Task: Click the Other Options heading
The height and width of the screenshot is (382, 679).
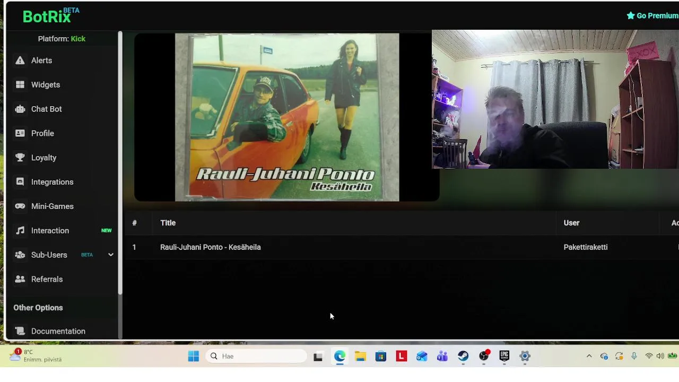Action: 38,308
